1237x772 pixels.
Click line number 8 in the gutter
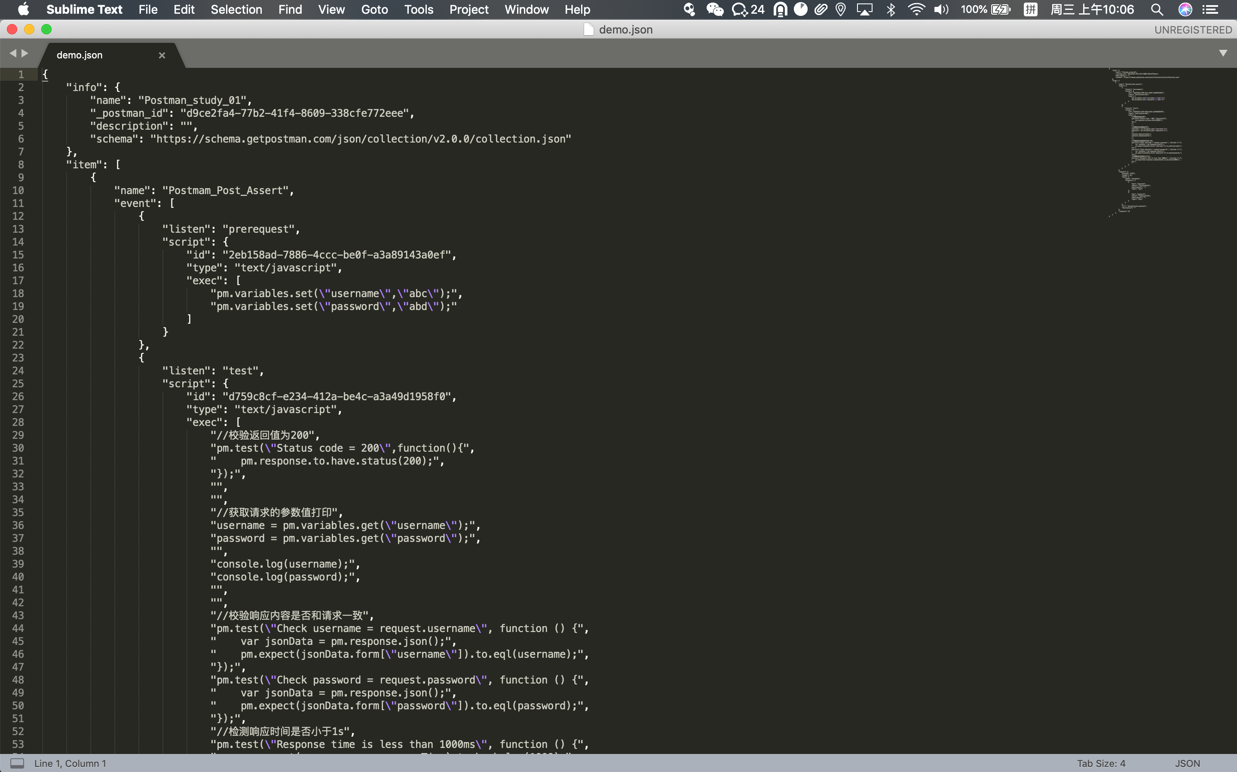pyautogui.click(x=21, y=164)
